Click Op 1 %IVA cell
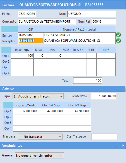The width and height of the screenshot is (126, 163). (39, 55)
